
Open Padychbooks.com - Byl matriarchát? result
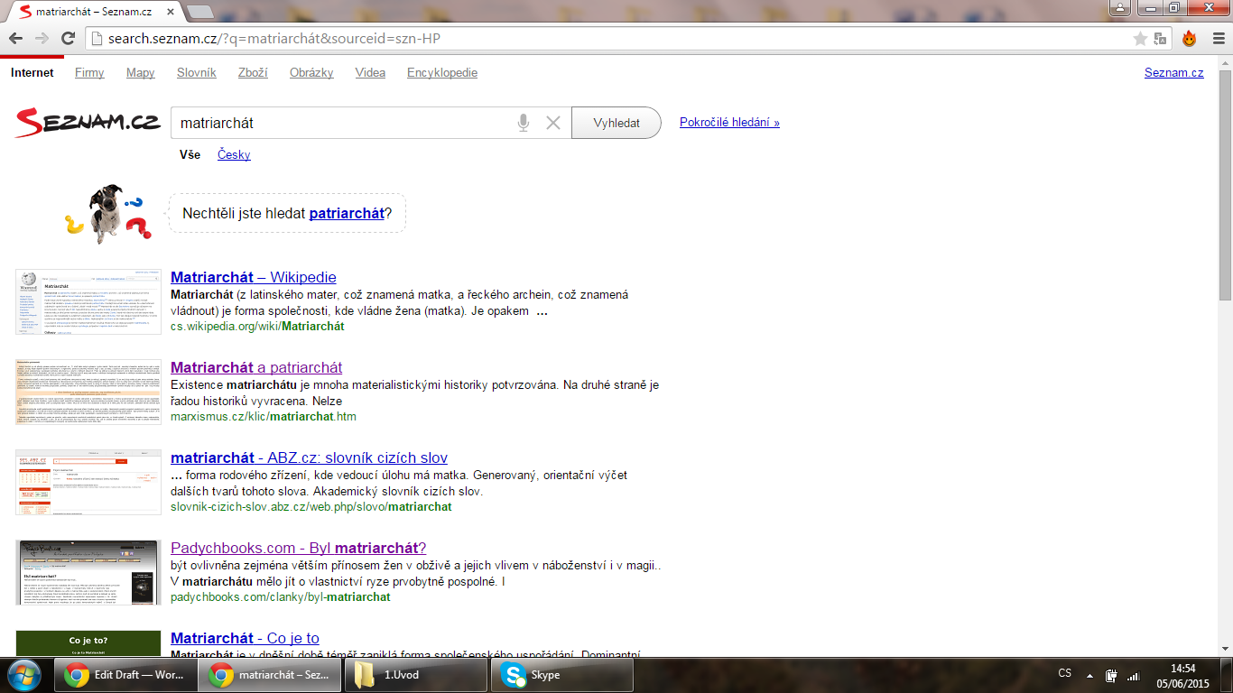click(298, 548)
